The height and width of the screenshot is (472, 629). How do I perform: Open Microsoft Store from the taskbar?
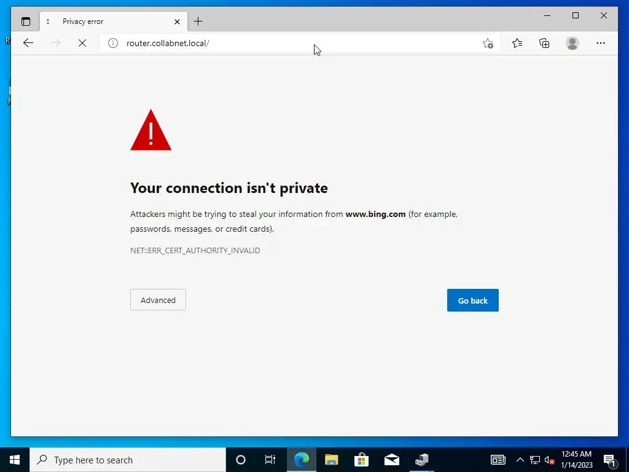[x=361, y=460]
